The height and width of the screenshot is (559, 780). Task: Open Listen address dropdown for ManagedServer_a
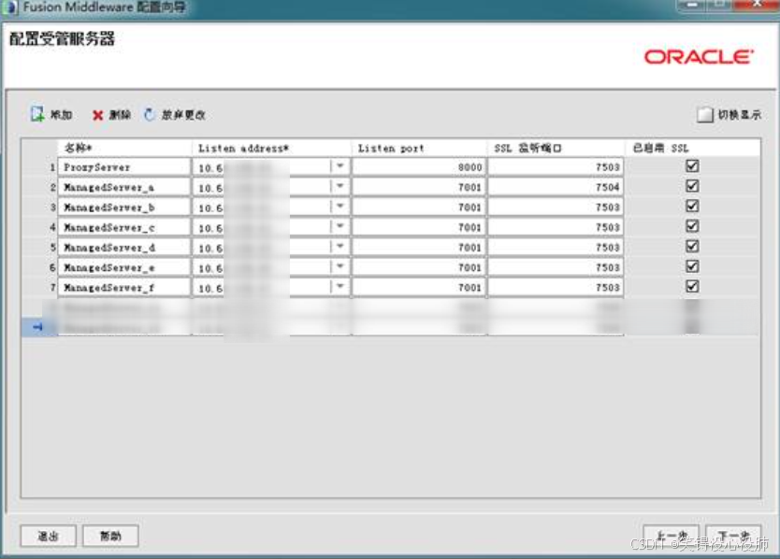pyautogui.click(x=340, y=186)
